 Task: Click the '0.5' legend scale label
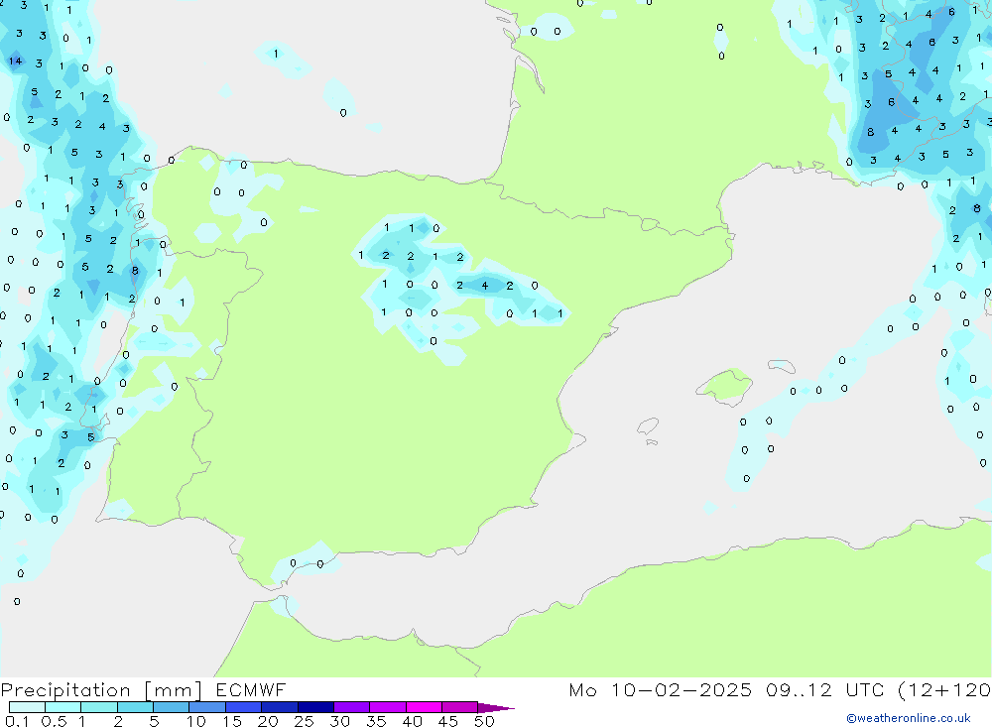click(54, 721)
